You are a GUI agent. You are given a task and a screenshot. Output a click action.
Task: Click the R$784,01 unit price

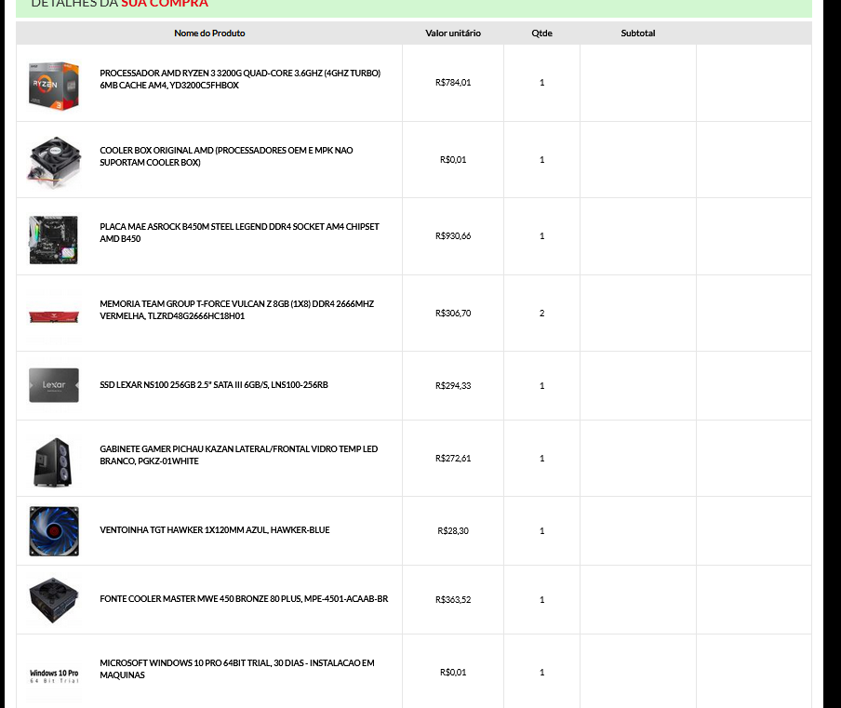click(x=453, y=83)
